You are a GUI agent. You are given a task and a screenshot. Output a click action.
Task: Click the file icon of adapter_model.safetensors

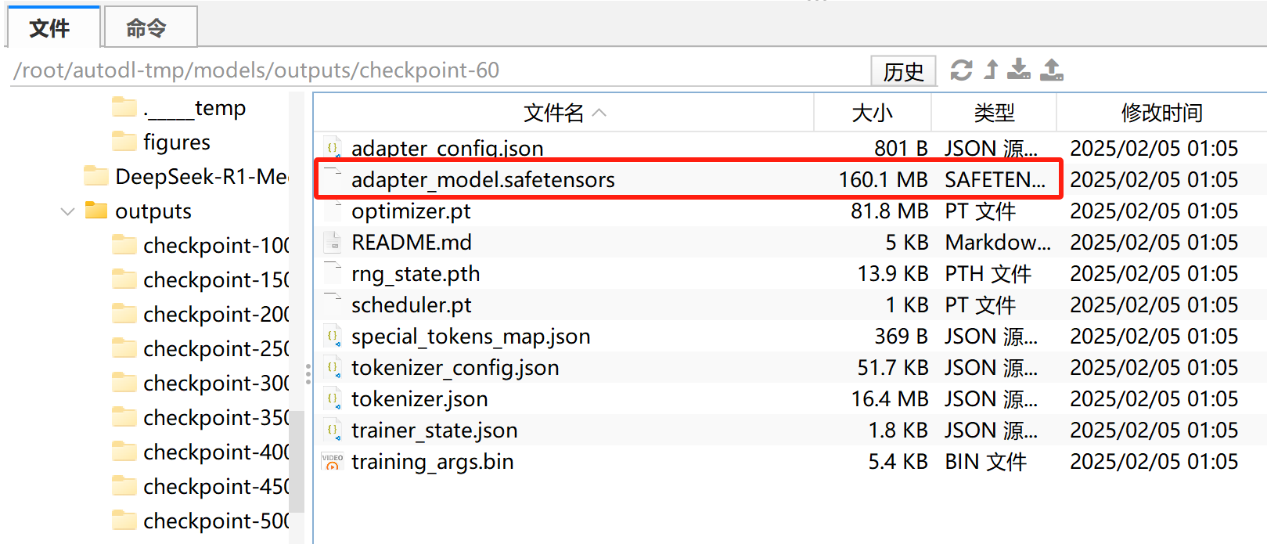coord(333,179)
